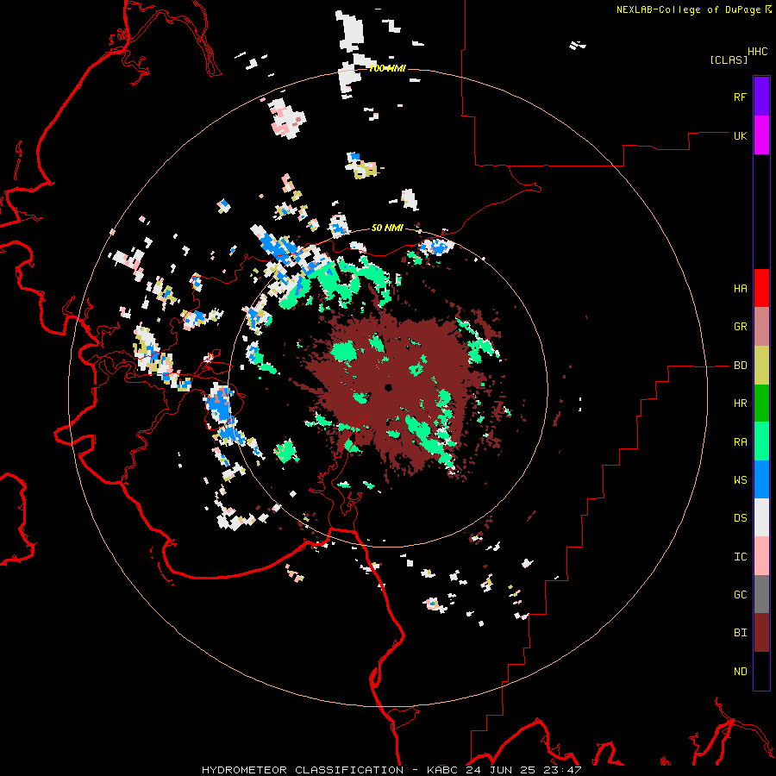Click the 'GR' legend label
The image size is (776, 776).
740,327
